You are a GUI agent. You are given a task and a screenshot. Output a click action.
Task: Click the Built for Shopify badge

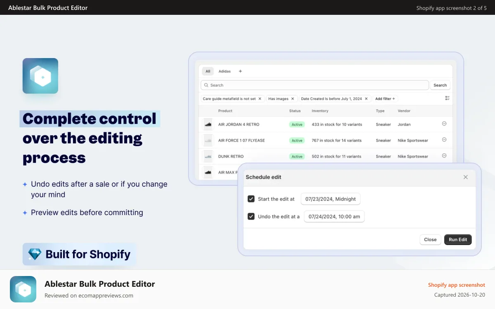pos(79,254)
